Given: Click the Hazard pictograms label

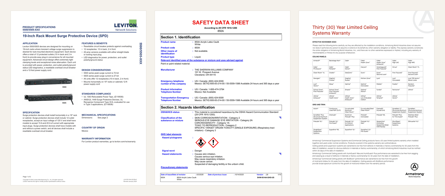Looking at the screenshot, I should pyautogui.click(x=172, y=137).
